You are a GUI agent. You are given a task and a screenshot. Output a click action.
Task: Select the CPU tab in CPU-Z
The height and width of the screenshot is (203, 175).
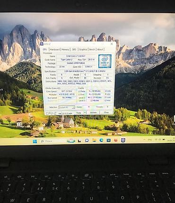[x=45, y=49]
